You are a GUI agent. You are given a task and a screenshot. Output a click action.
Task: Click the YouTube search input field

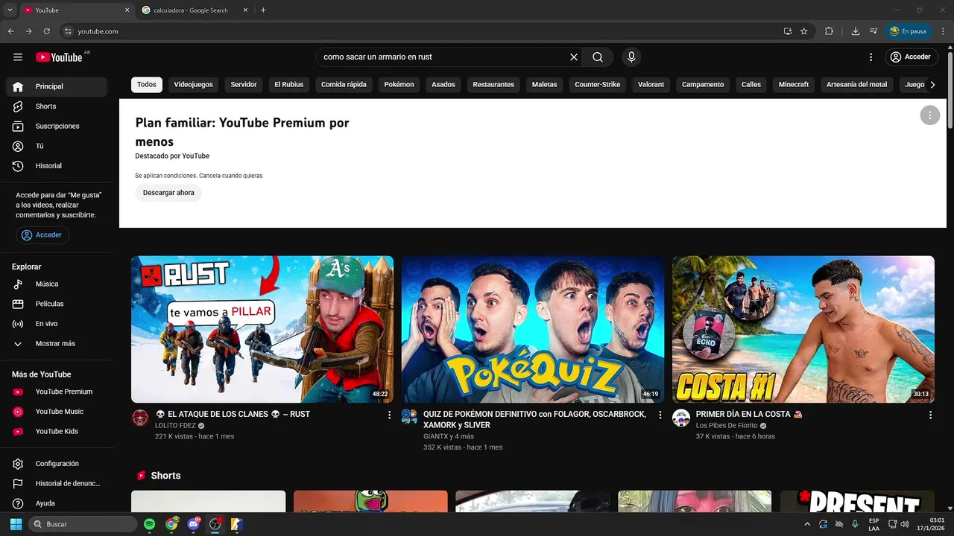point(443,57)
